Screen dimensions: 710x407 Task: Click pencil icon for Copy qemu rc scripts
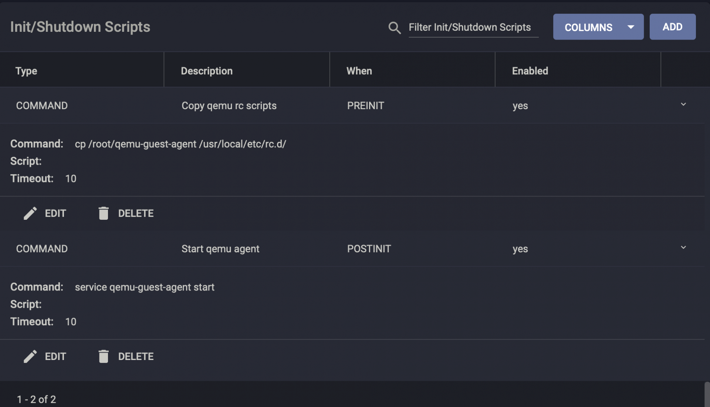[30, 213]
